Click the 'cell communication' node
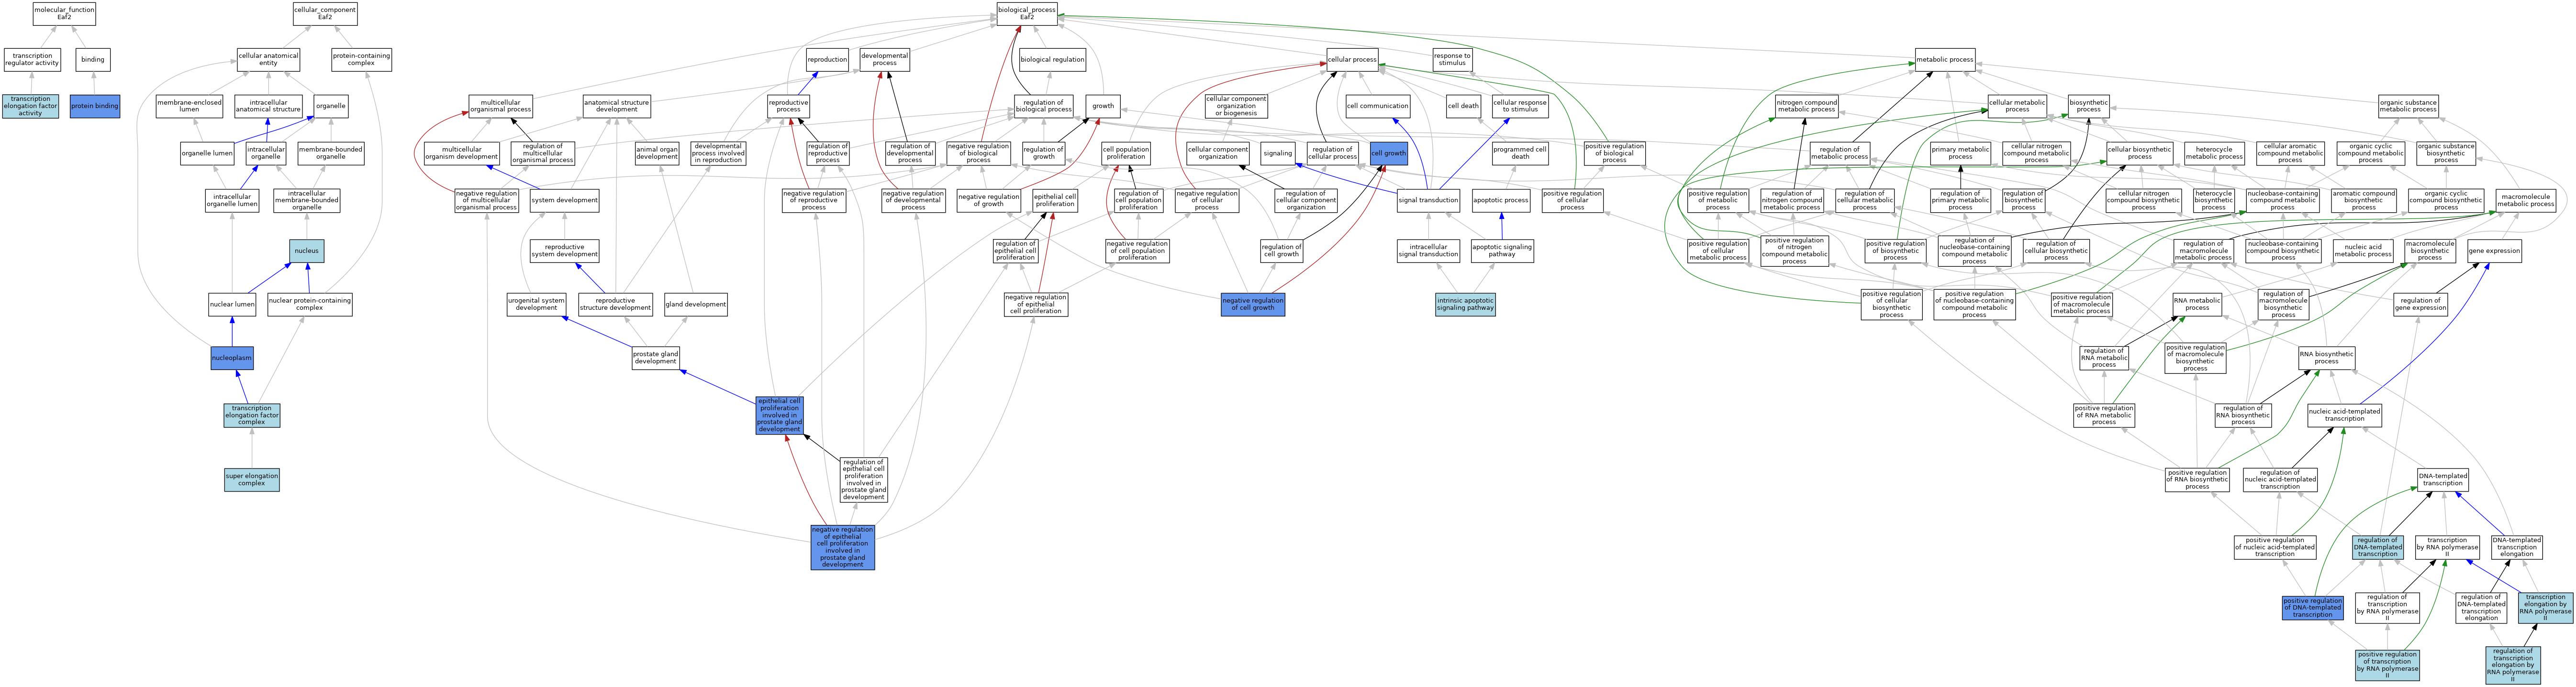2576x687 pixels. (1378, 106)
